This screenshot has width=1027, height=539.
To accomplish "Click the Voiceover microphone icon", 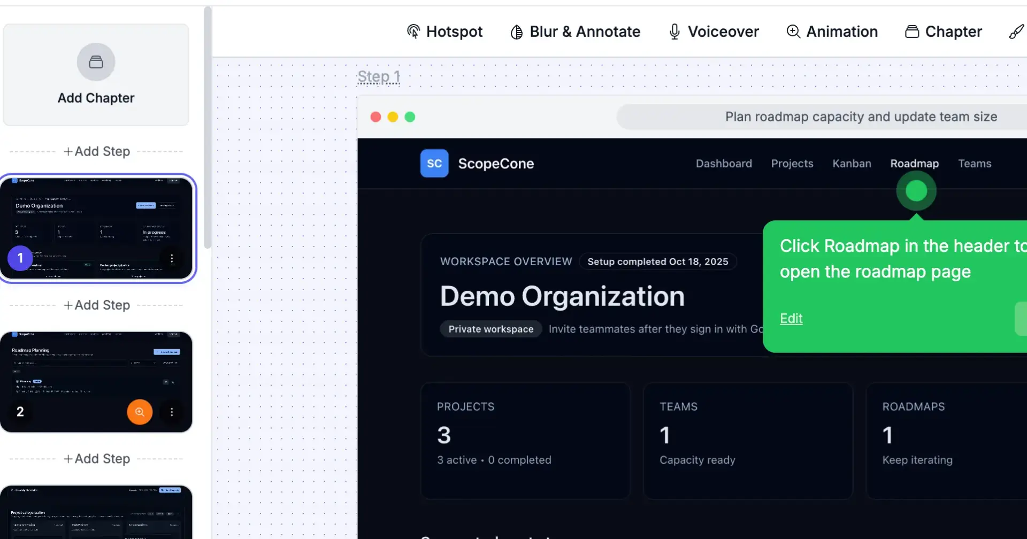I will tap(675, 32).
